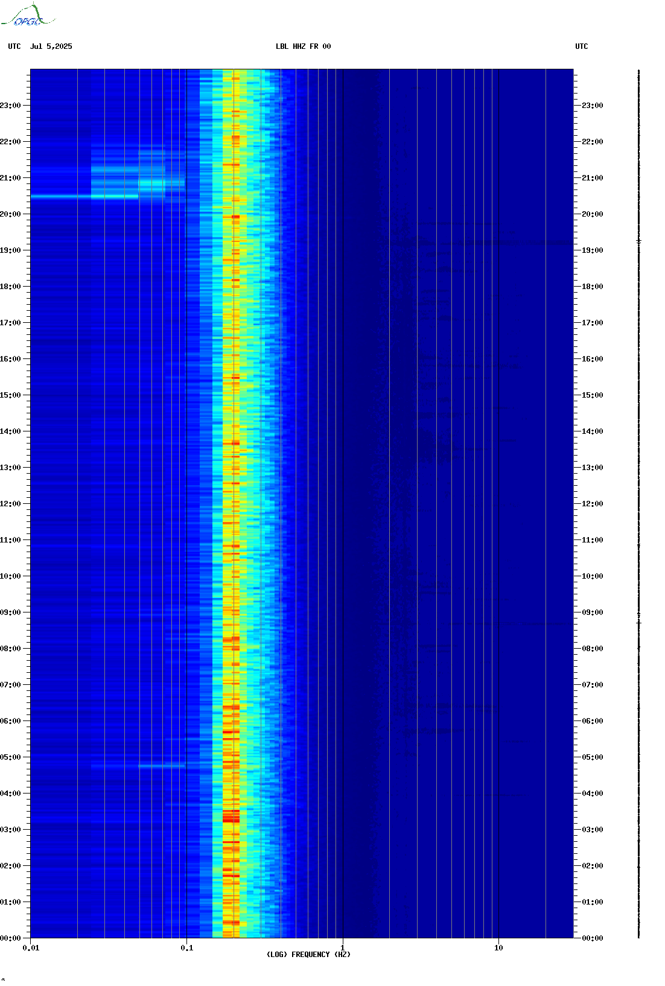Click 22:00 on the right time axis

[x=592, y=142]
